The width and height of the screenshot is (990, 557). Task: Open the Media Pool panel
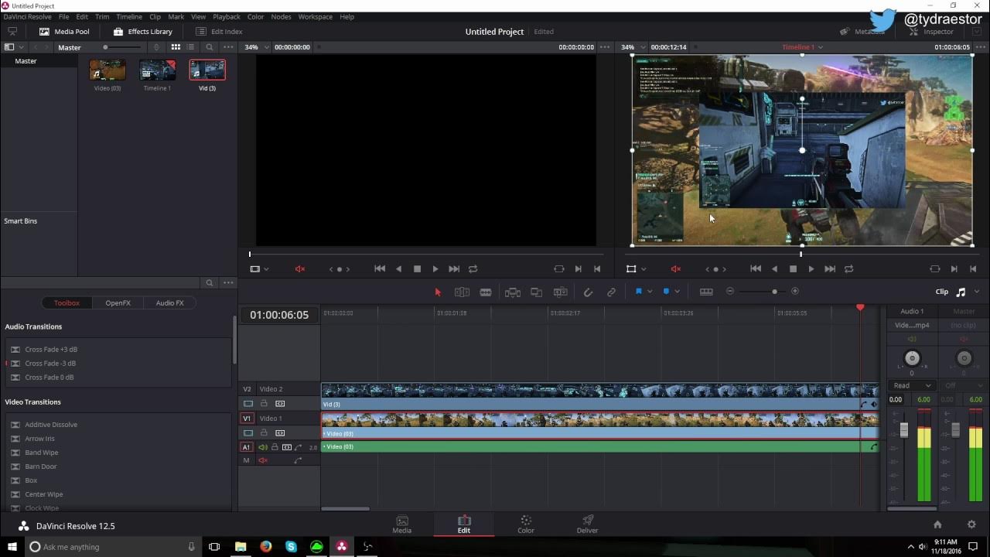(64, 32)
